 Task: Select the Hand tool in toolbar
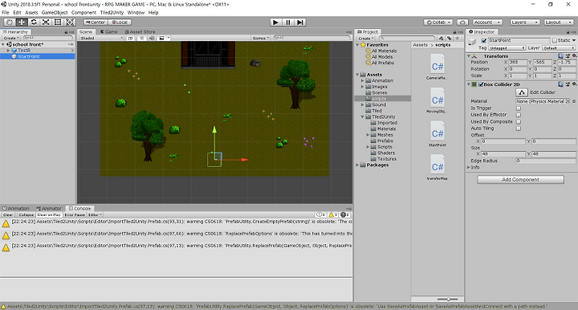click(x=10, y=22)
